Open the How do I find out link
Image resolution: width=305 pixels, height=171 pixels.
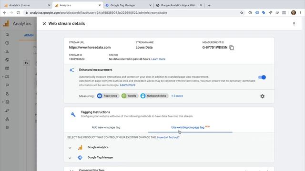[168, 137]
